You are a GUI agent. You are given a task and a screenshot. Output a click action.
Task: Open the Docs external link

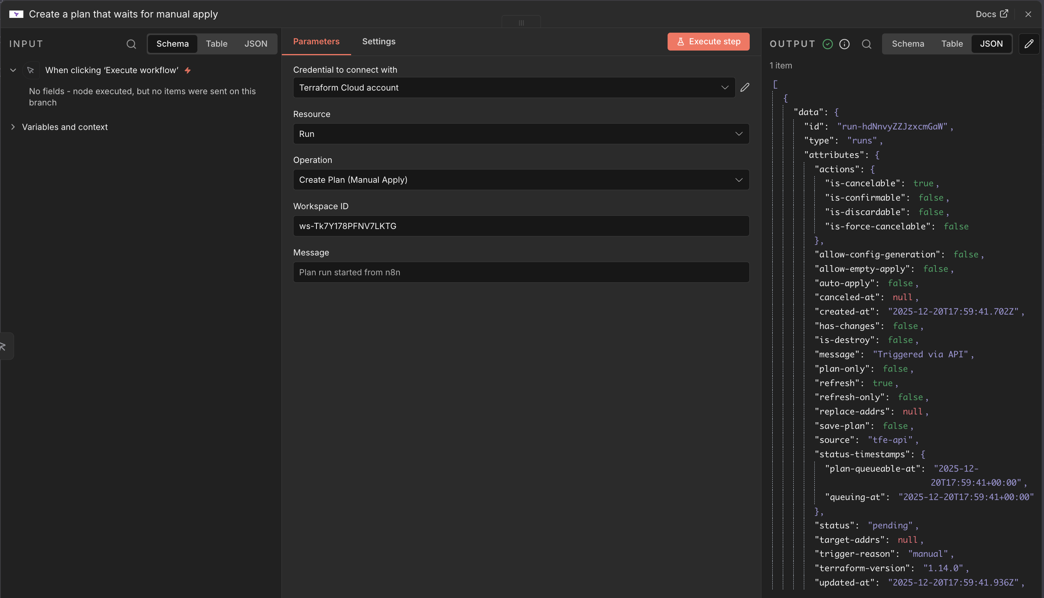click(991, 14)
